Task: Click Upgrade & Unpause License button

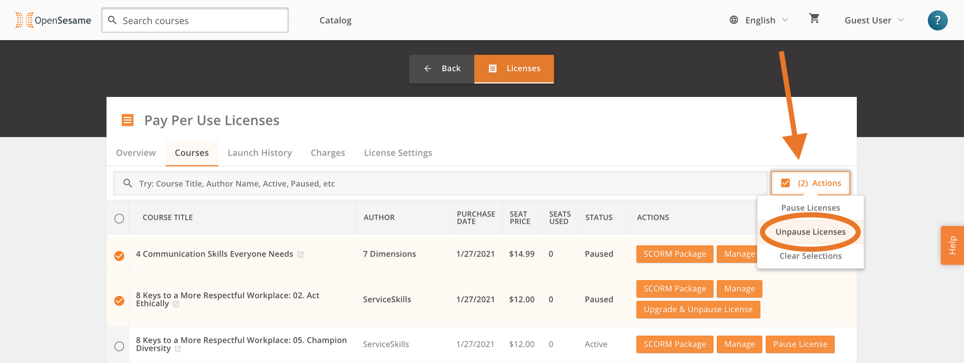Action: coord(698,310)
